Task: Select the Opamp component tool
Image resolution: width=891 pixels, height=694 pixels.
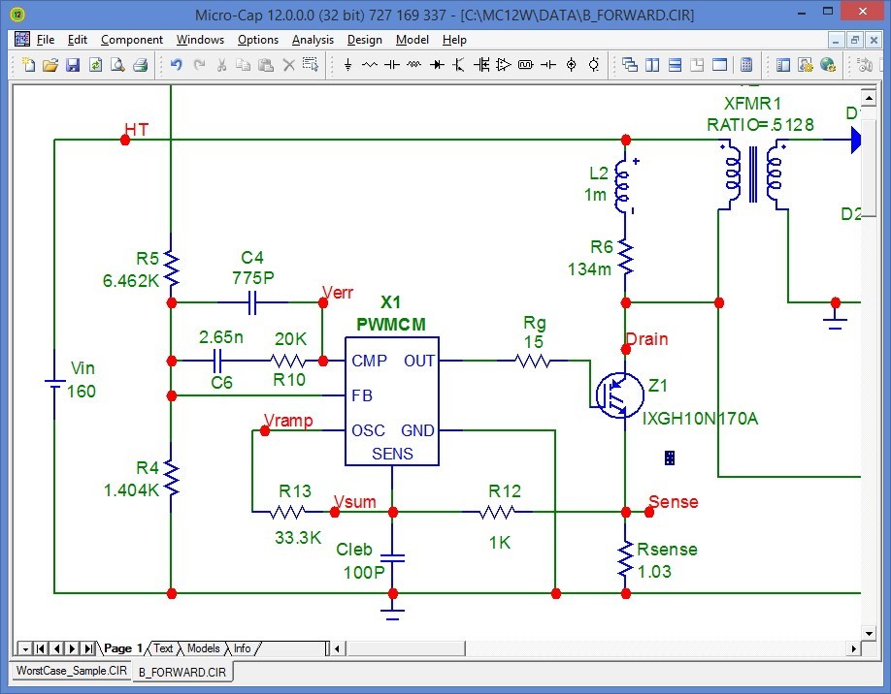Action: point(503,65)
